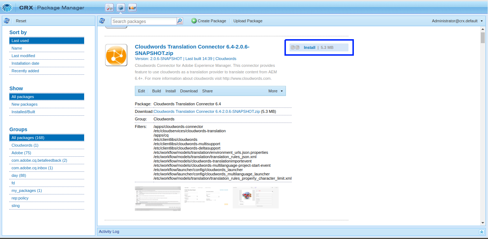This screenshot has width=488, height=239.
Task: Open the second package screenshot thumbnail
Action: pos(207,196)
